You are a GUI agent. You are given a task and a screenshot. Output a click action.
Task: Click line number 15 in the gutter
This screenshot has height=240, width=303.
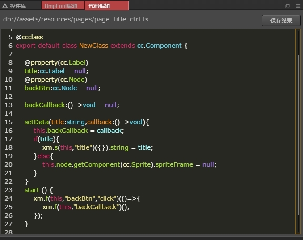(x=8, y=122)
